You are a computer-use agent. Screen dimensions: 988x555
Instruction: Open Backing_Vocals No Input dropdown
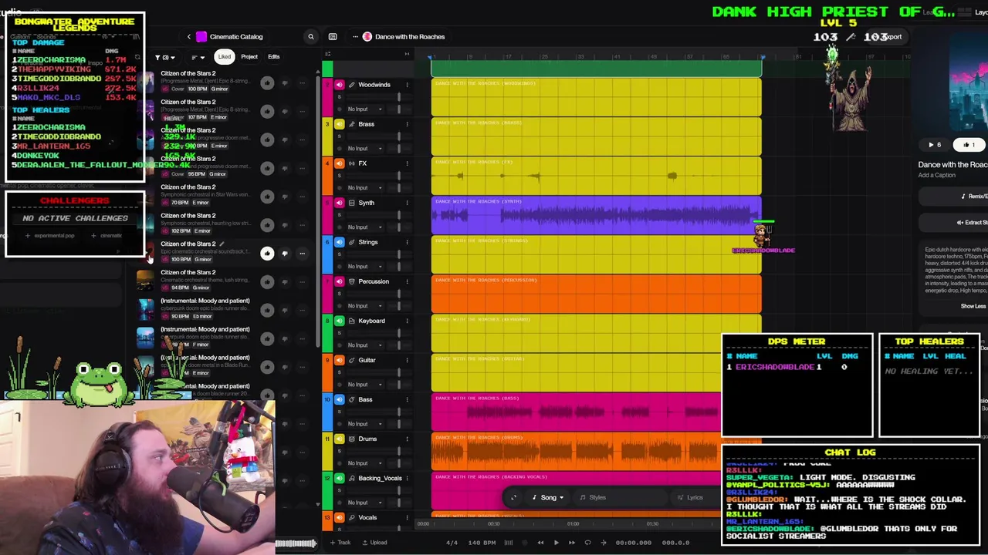pyautogui.click(x=364, y=502)
